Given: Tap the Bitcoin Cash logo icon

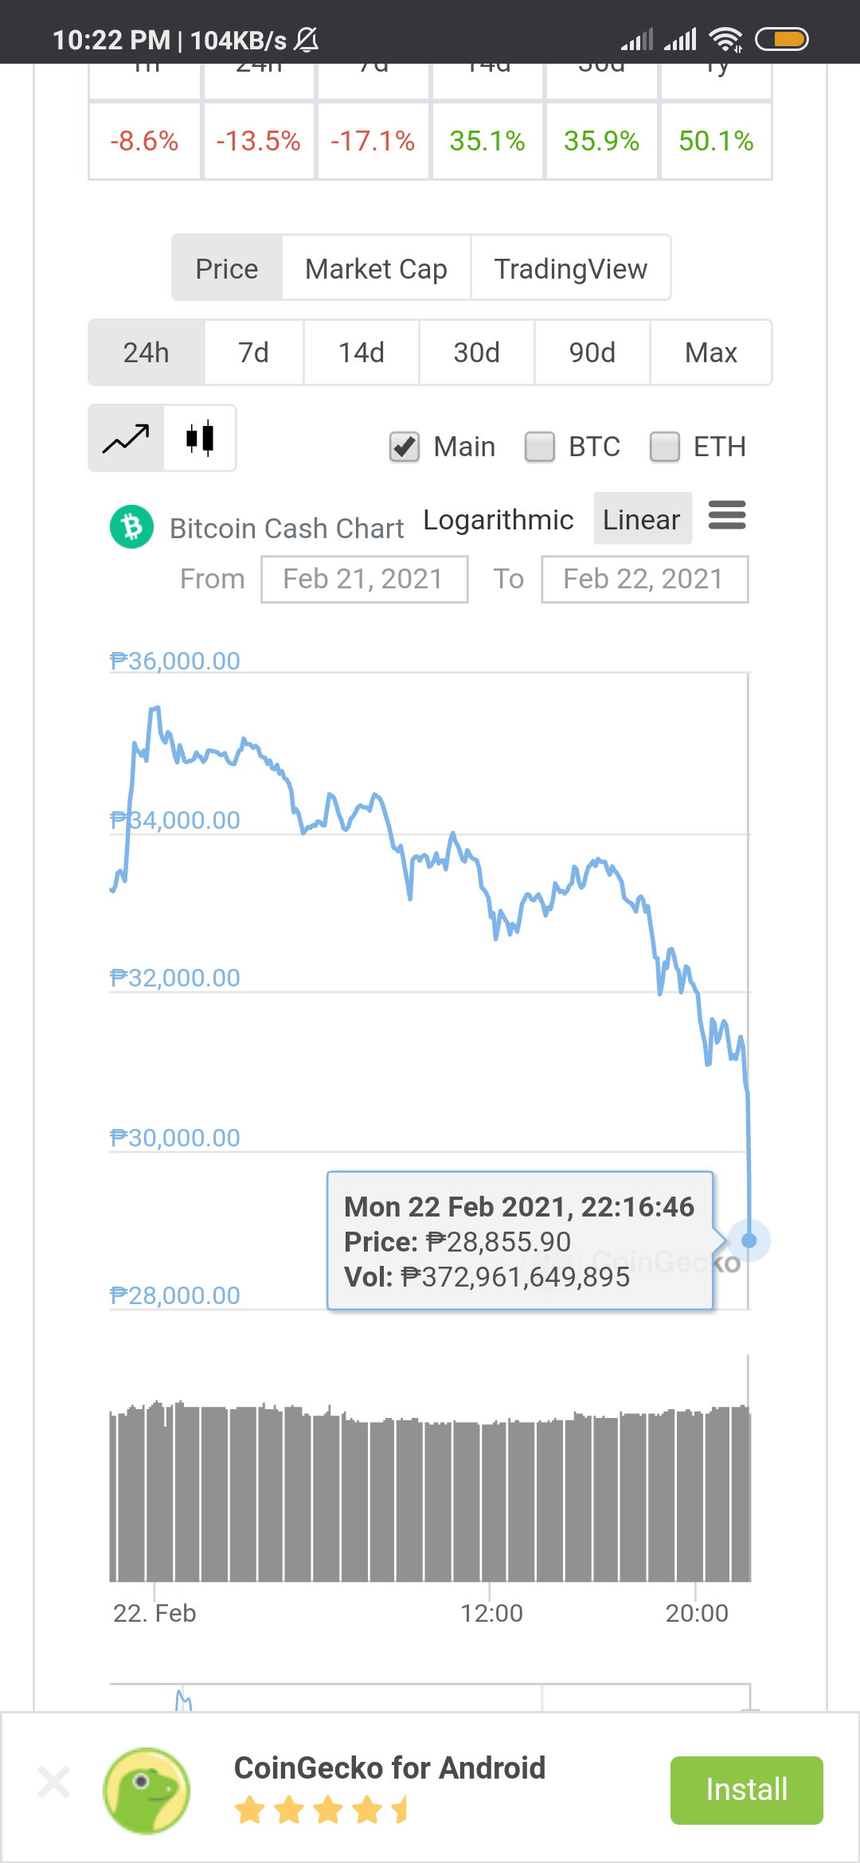Looking at the screenshot, I should click(132, 527).
